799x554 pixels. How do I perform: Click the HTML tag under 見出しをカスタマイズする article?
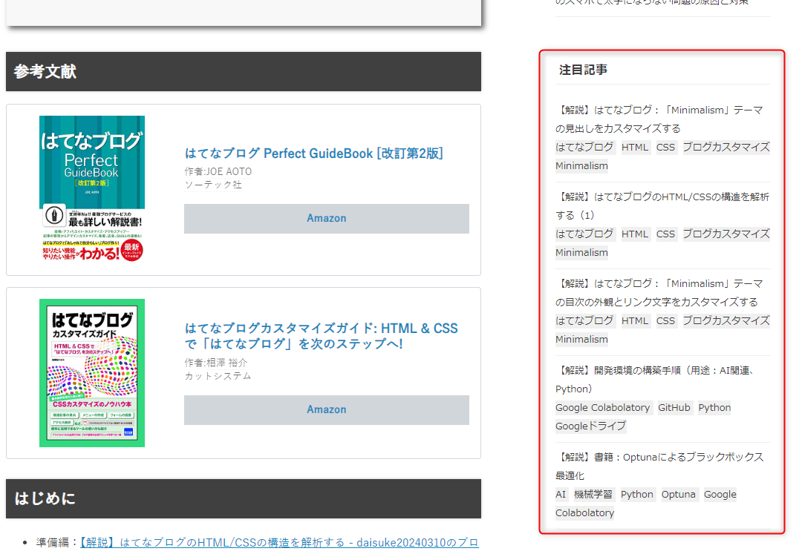coord(635,147)
